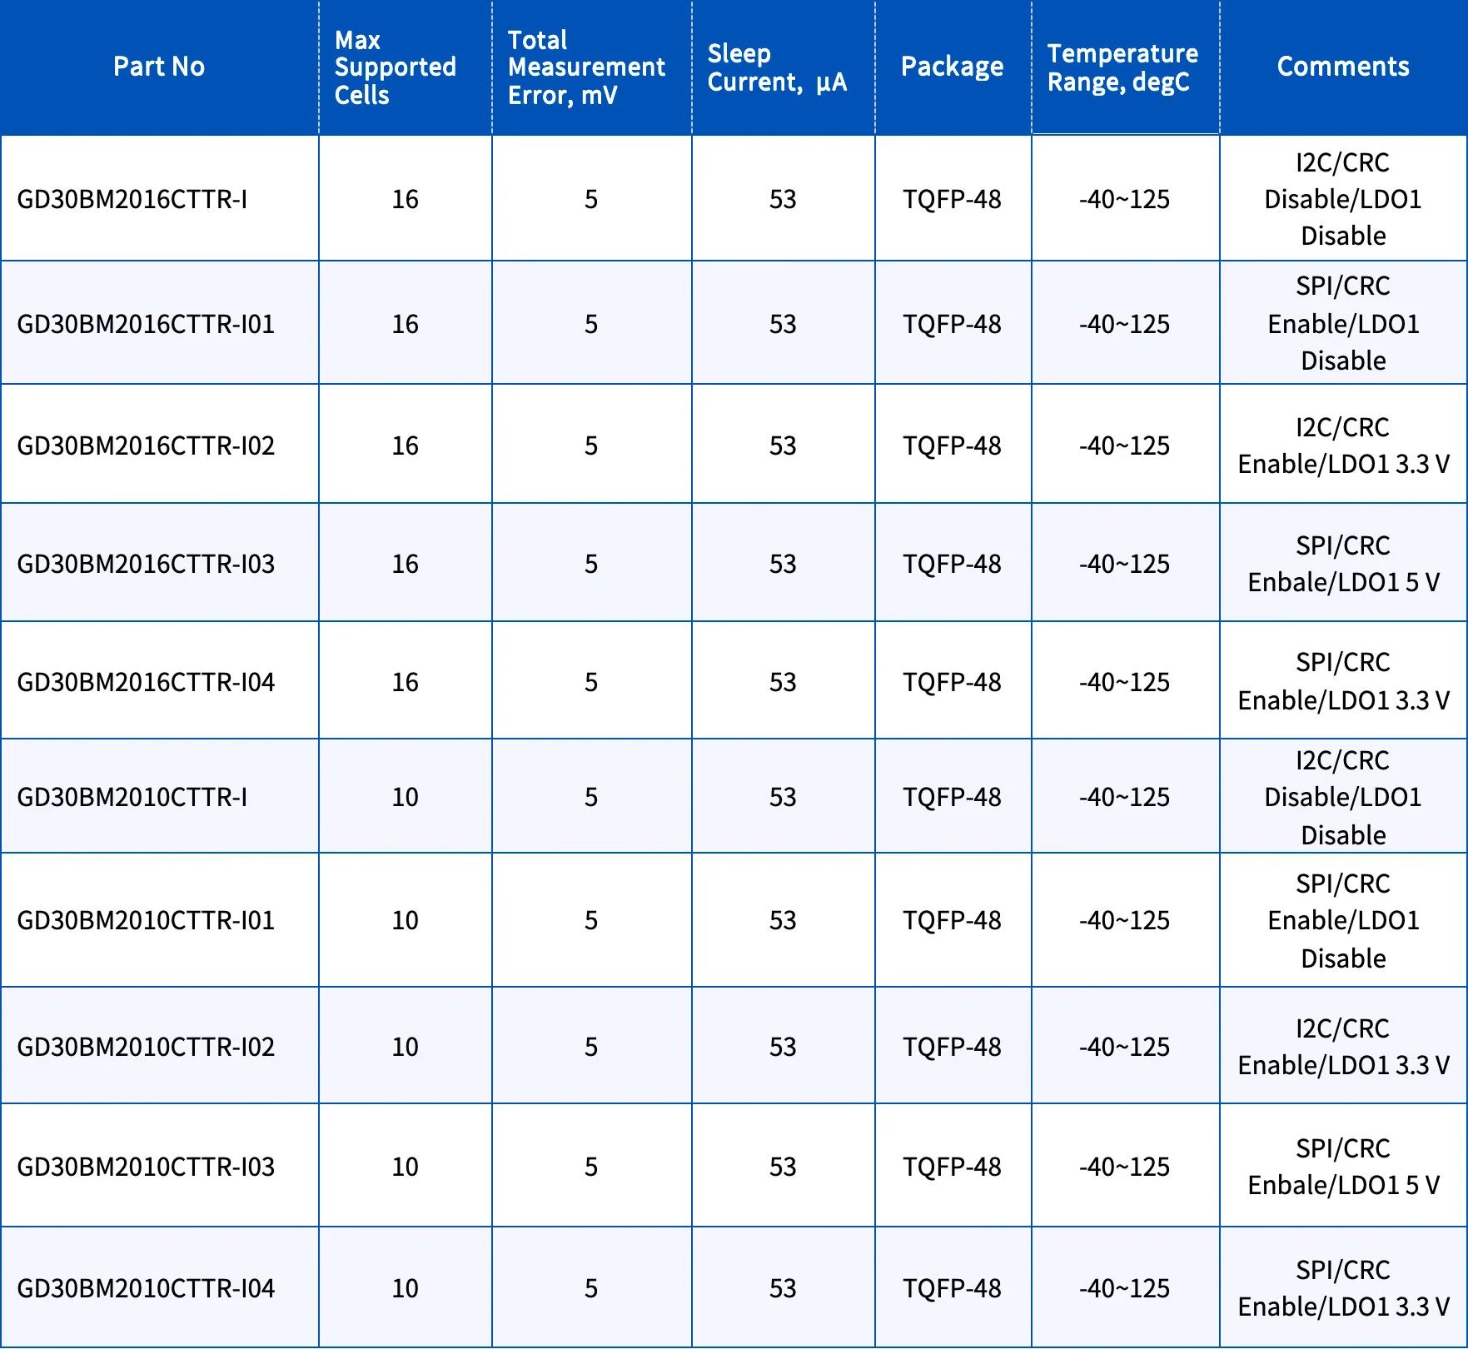Click the Package column header
Viewport: 1468px width, 1349px height.
pyautogui.click(x=952, y=67)
